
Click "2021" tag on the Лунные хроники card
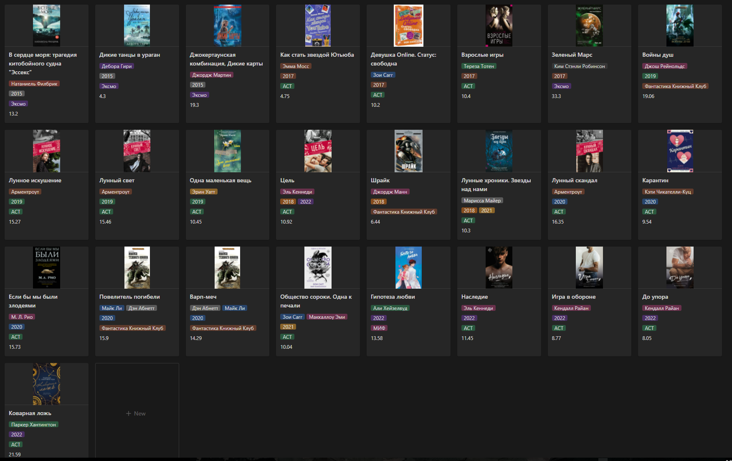click(486, 211)
